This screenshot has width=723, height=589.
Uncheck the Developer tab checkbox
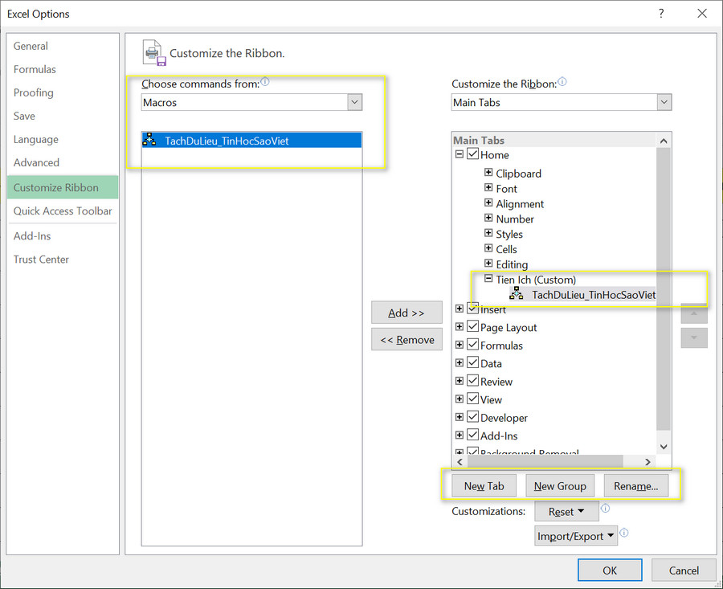tap(472, 417)
